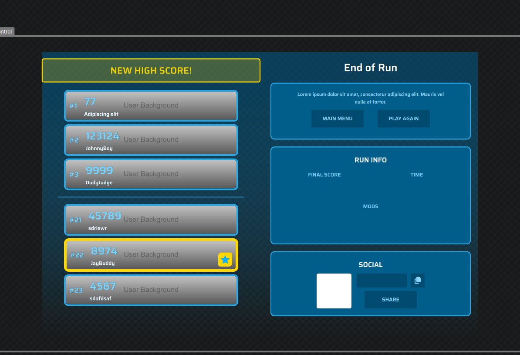Click the white QR image placeholder
This screenshot has height=355, width=520.
click(334, 291)
